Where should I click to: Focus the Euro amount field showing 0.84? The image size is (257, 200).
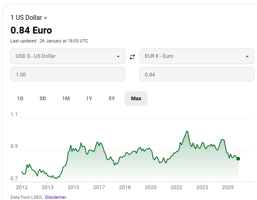[197, 75]
